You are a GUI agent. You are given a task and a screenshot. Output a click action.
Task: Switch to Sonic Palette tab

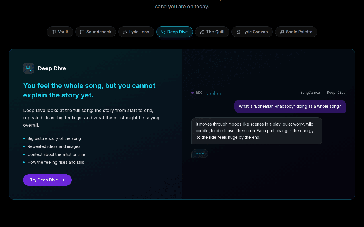[x=296, y=32]
